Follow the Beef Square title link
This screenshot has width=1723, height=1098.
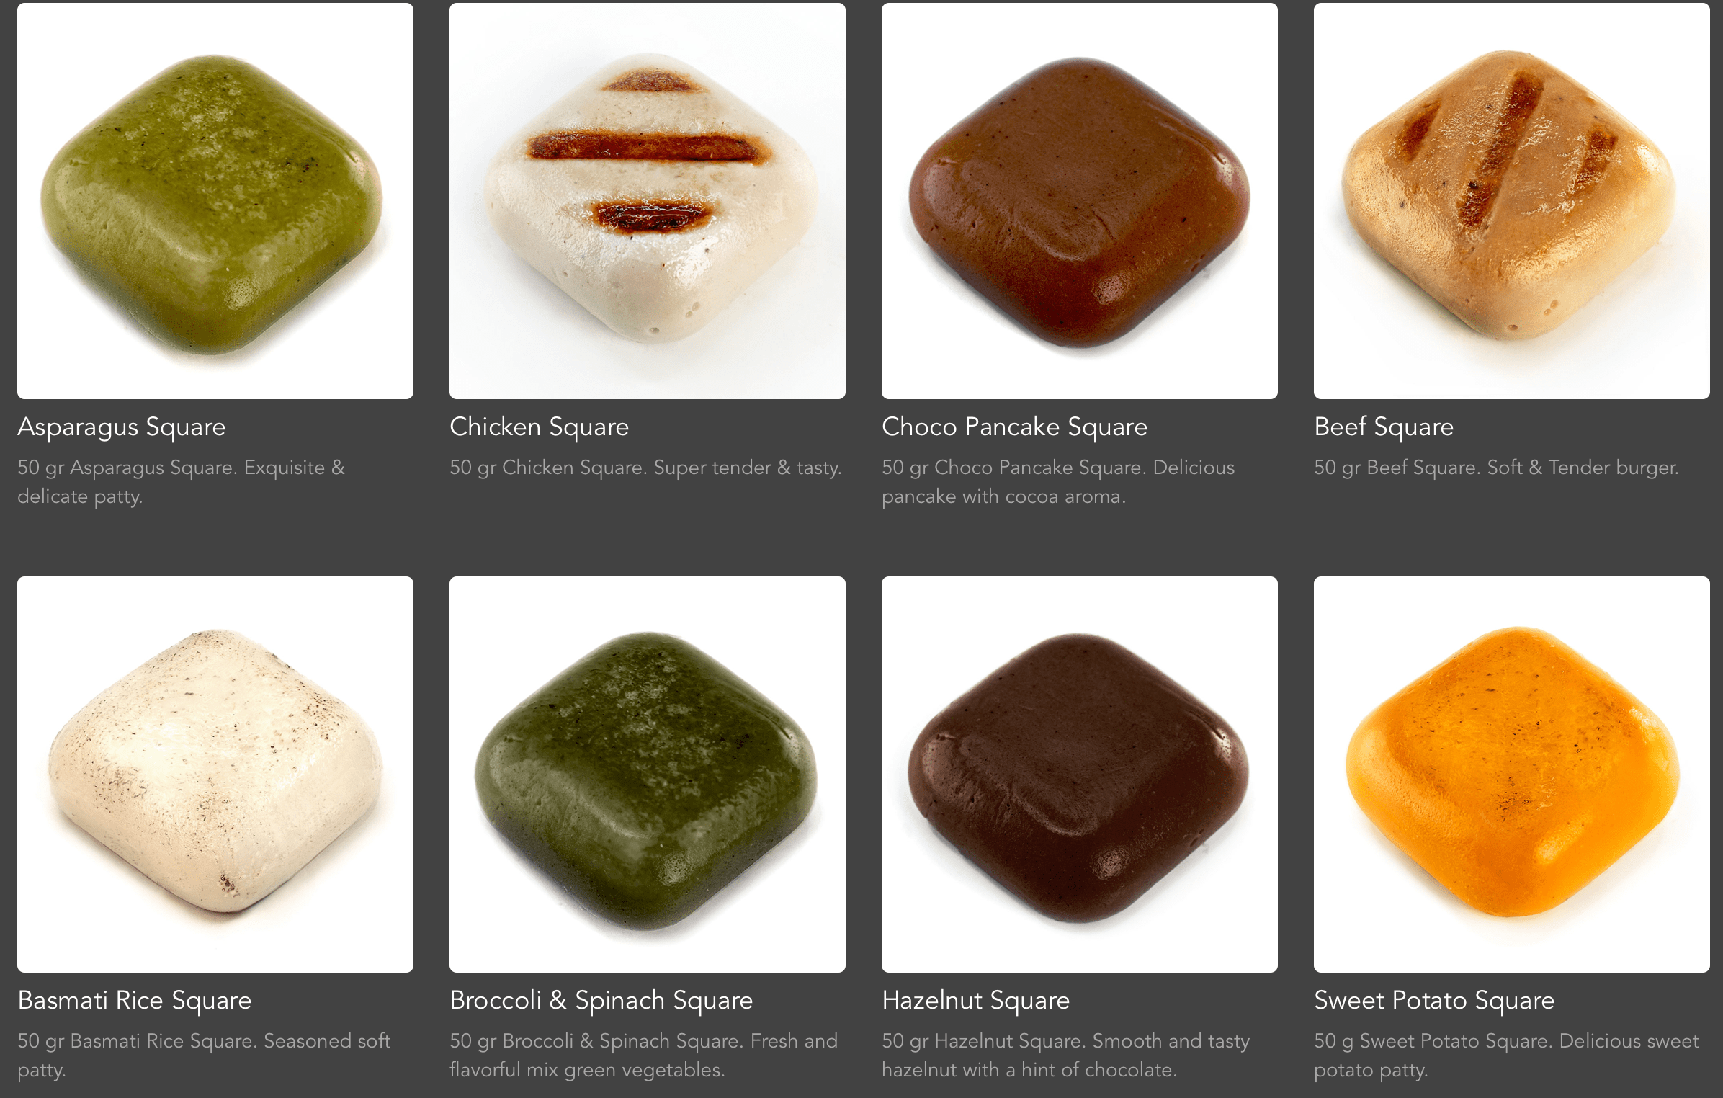pos(1384,427)
